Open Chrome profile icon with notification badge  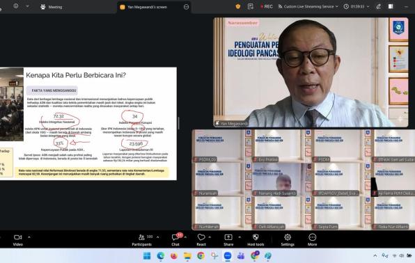(255, 255)
